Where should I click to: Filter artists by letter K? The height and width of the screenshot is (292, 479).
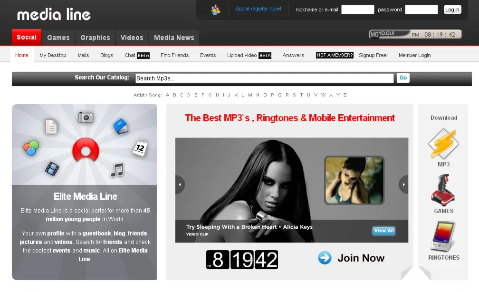coord(236,95)
